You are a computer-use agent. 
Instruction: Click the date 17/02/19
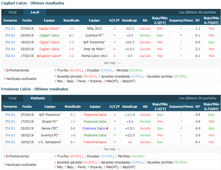(27, 56)
